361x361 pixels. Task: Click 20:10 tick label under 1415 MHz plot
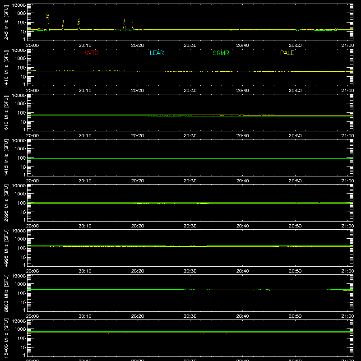(85, 181)
